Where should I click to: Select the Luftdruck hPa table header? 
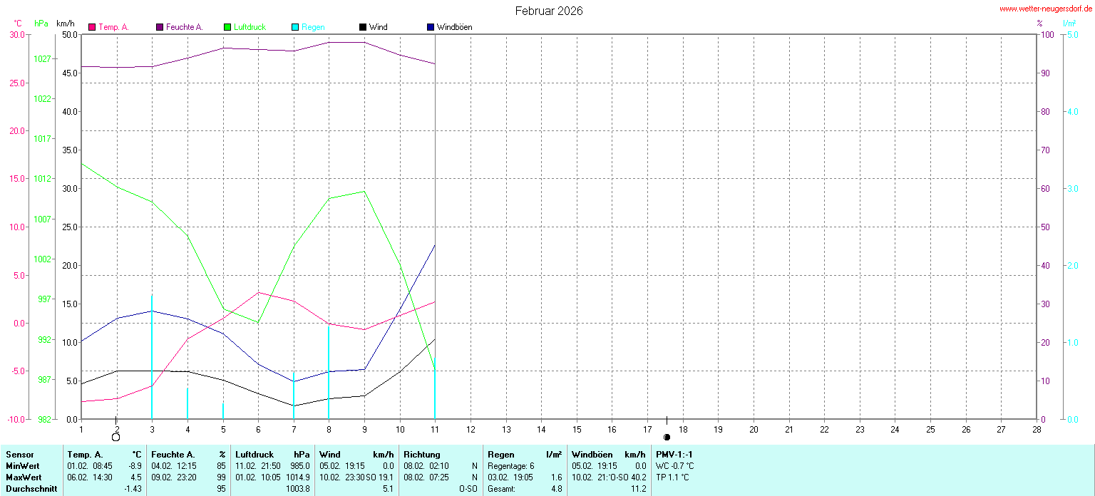(272, 454)
